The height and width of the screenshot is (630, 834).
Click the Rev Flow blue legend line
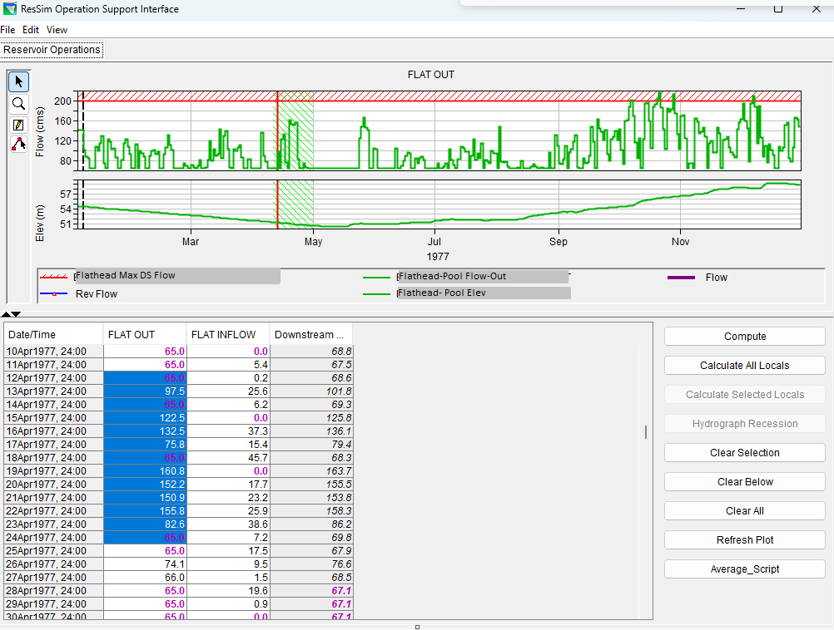tap(54, 294)
